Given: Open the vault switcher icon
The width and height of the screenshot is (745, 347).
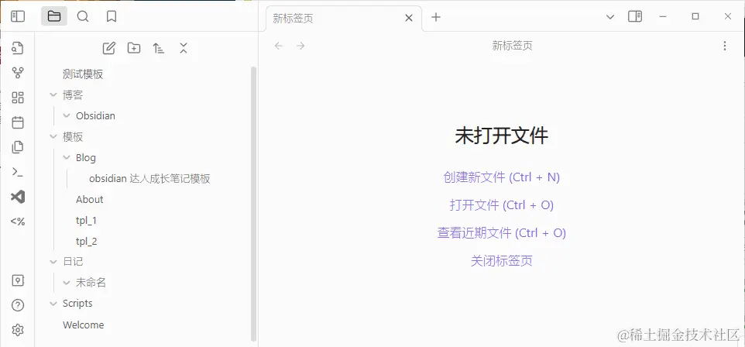Looking at the screenshot, I should (x=18, y=280).
